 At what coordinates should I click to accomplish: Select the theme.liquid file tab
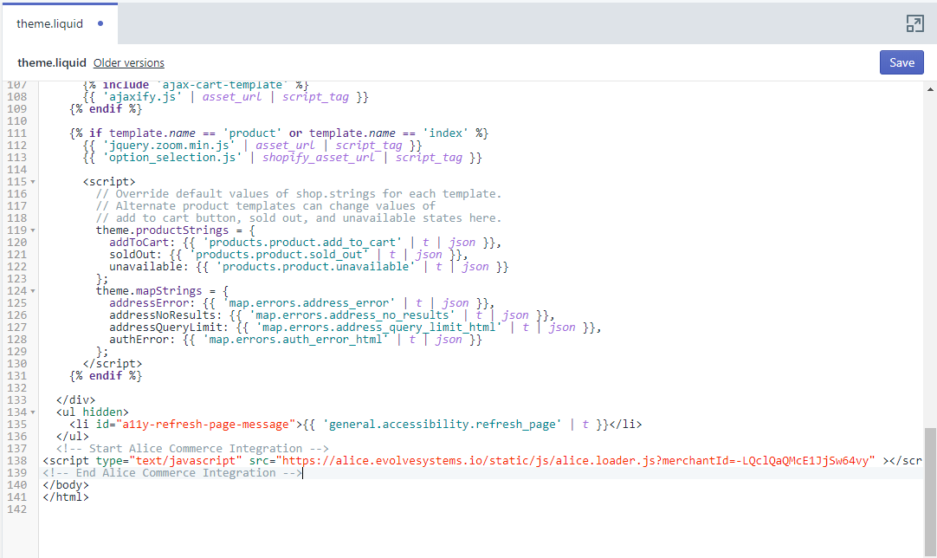coord(60,23)
